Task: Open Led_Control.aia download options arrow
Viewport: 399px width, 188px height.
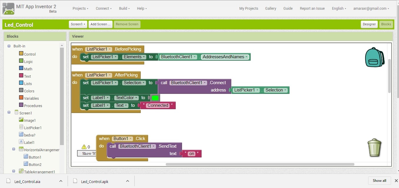Action: pyautogui.click(x=61, y=181)
